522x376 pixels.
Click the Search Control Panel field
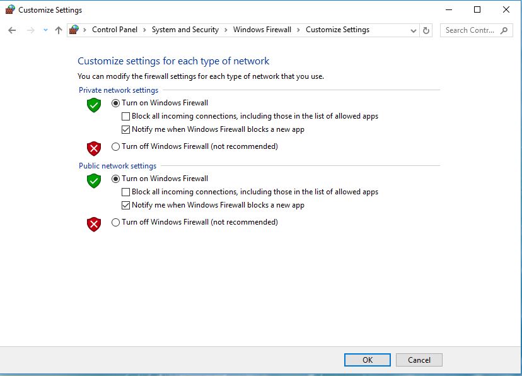tap(470, 30)
